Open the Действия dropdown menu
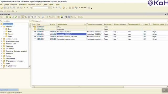The image size is (168, 94). [x=2, y=17]
